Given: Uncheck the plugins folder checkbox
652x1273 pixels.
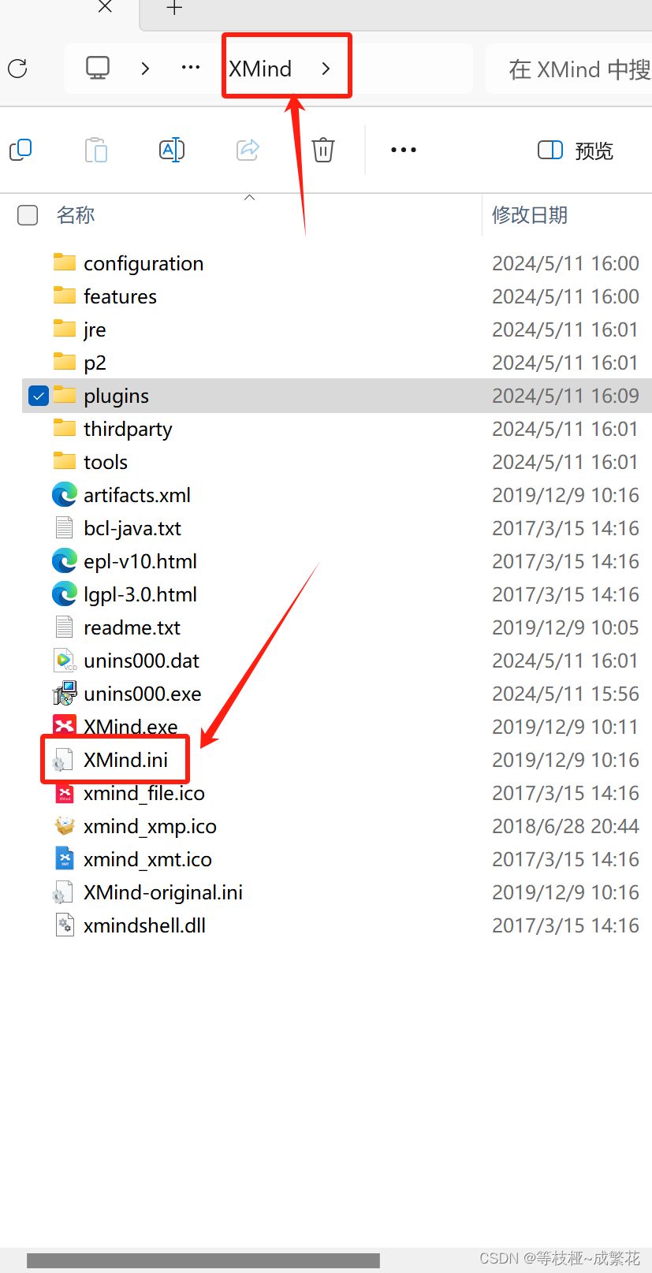Looking at the screenshot, I should (39, 396).
